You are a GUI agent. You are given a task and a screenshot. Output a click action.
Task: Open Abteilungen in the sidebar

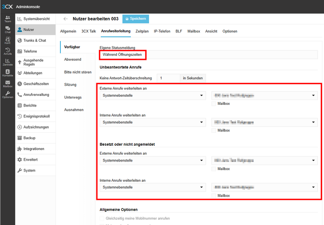click(35, 73)
